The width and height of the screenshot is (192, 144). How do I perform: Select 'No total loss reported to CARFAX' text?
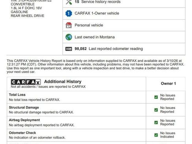(34, 100)
